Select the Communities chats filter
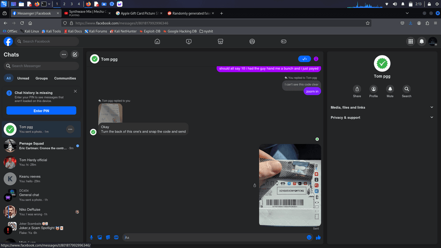 [x=65, y=78]
